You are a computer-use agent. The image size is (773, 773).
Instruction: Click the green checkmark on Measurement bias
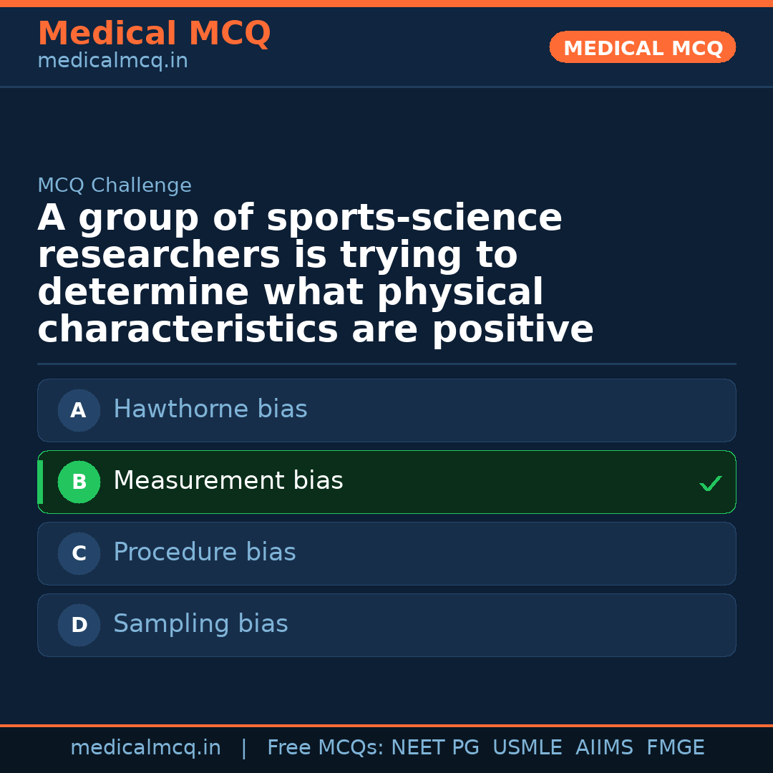[710, 484]
